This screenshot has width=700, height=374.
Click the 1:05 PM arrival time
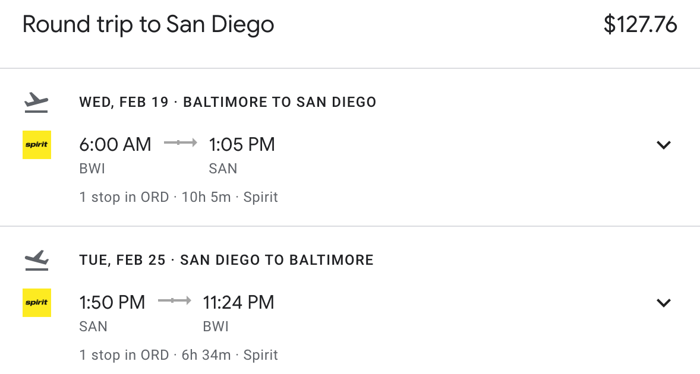(x=242, y=144)
